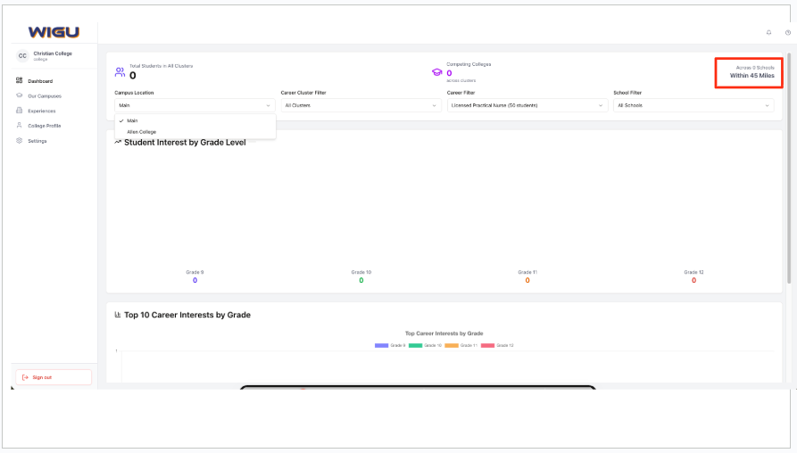Open help via question mark icon

click(x=787, y=33)
